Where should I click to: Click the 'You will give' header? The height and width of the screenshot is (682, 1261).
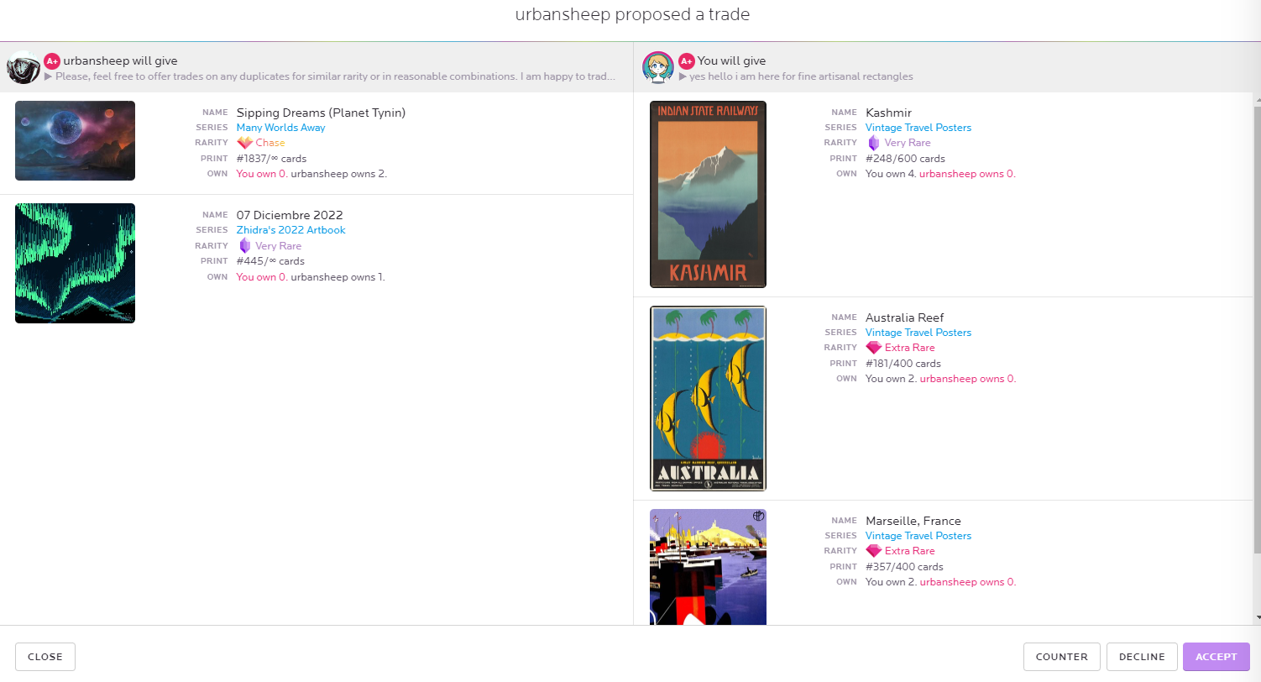[x=731, y=60]
